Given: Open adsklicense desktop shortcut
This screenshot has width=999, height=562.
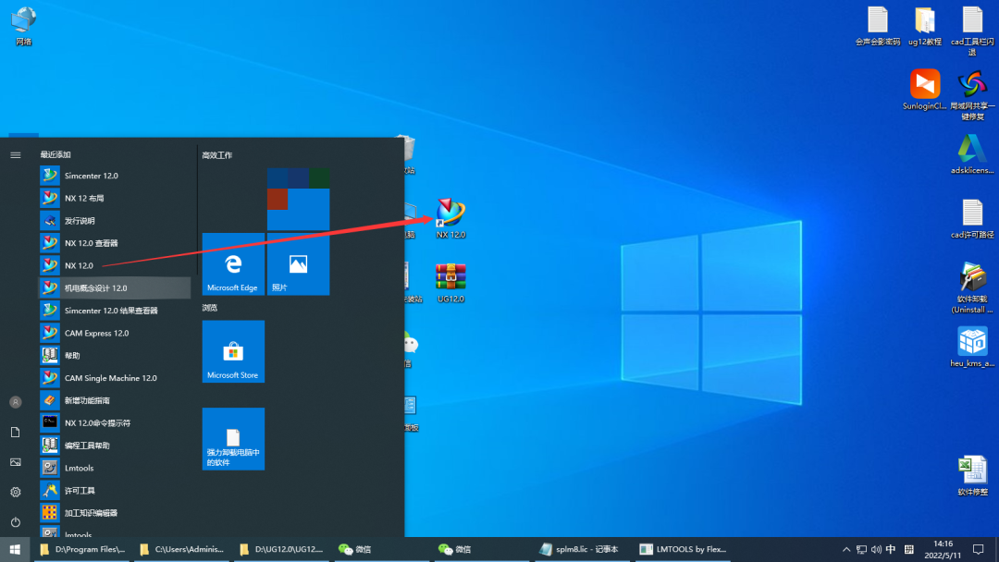Looking at the screenshot, I should 971,152.
